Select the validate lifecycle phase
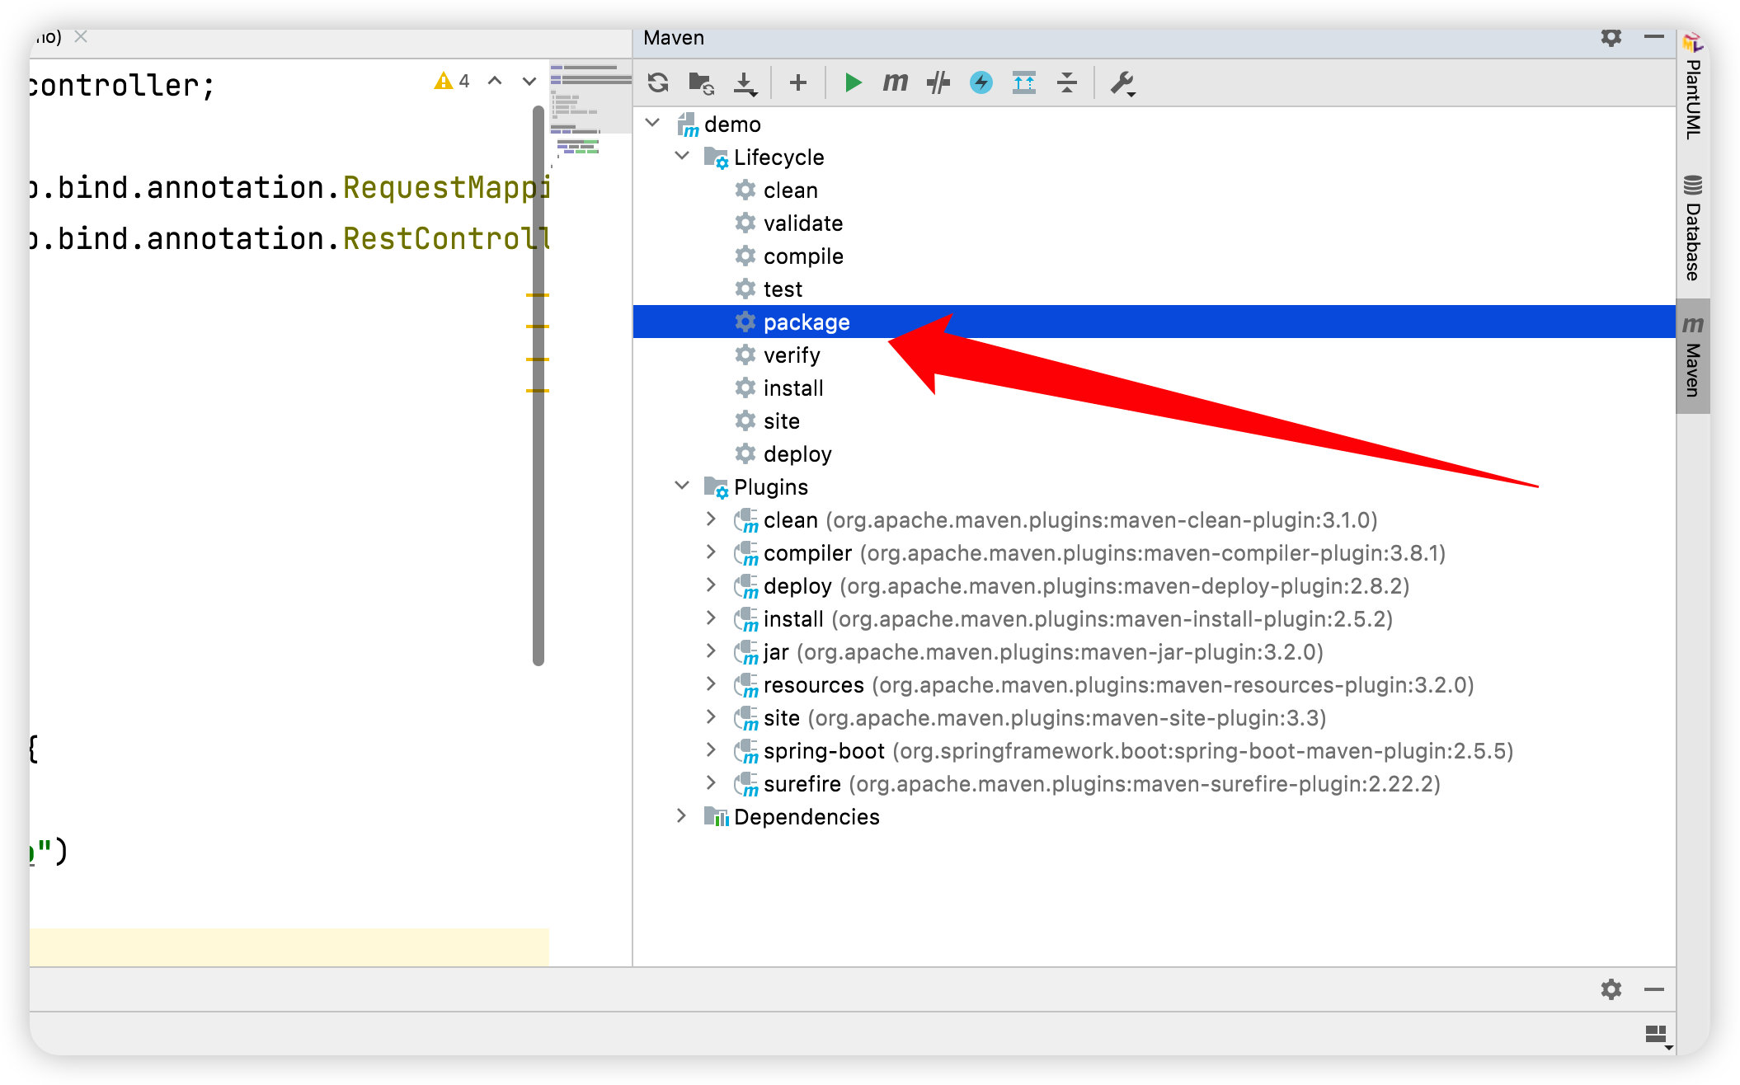The width and height of the screenshot is (1740, 1085). [x=802, y=223]
